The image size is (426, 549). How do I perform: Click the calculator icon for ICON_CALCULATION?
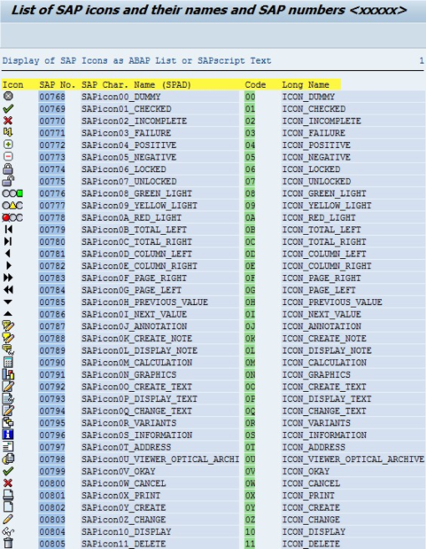pyautogui.click(x=8, y=362)
